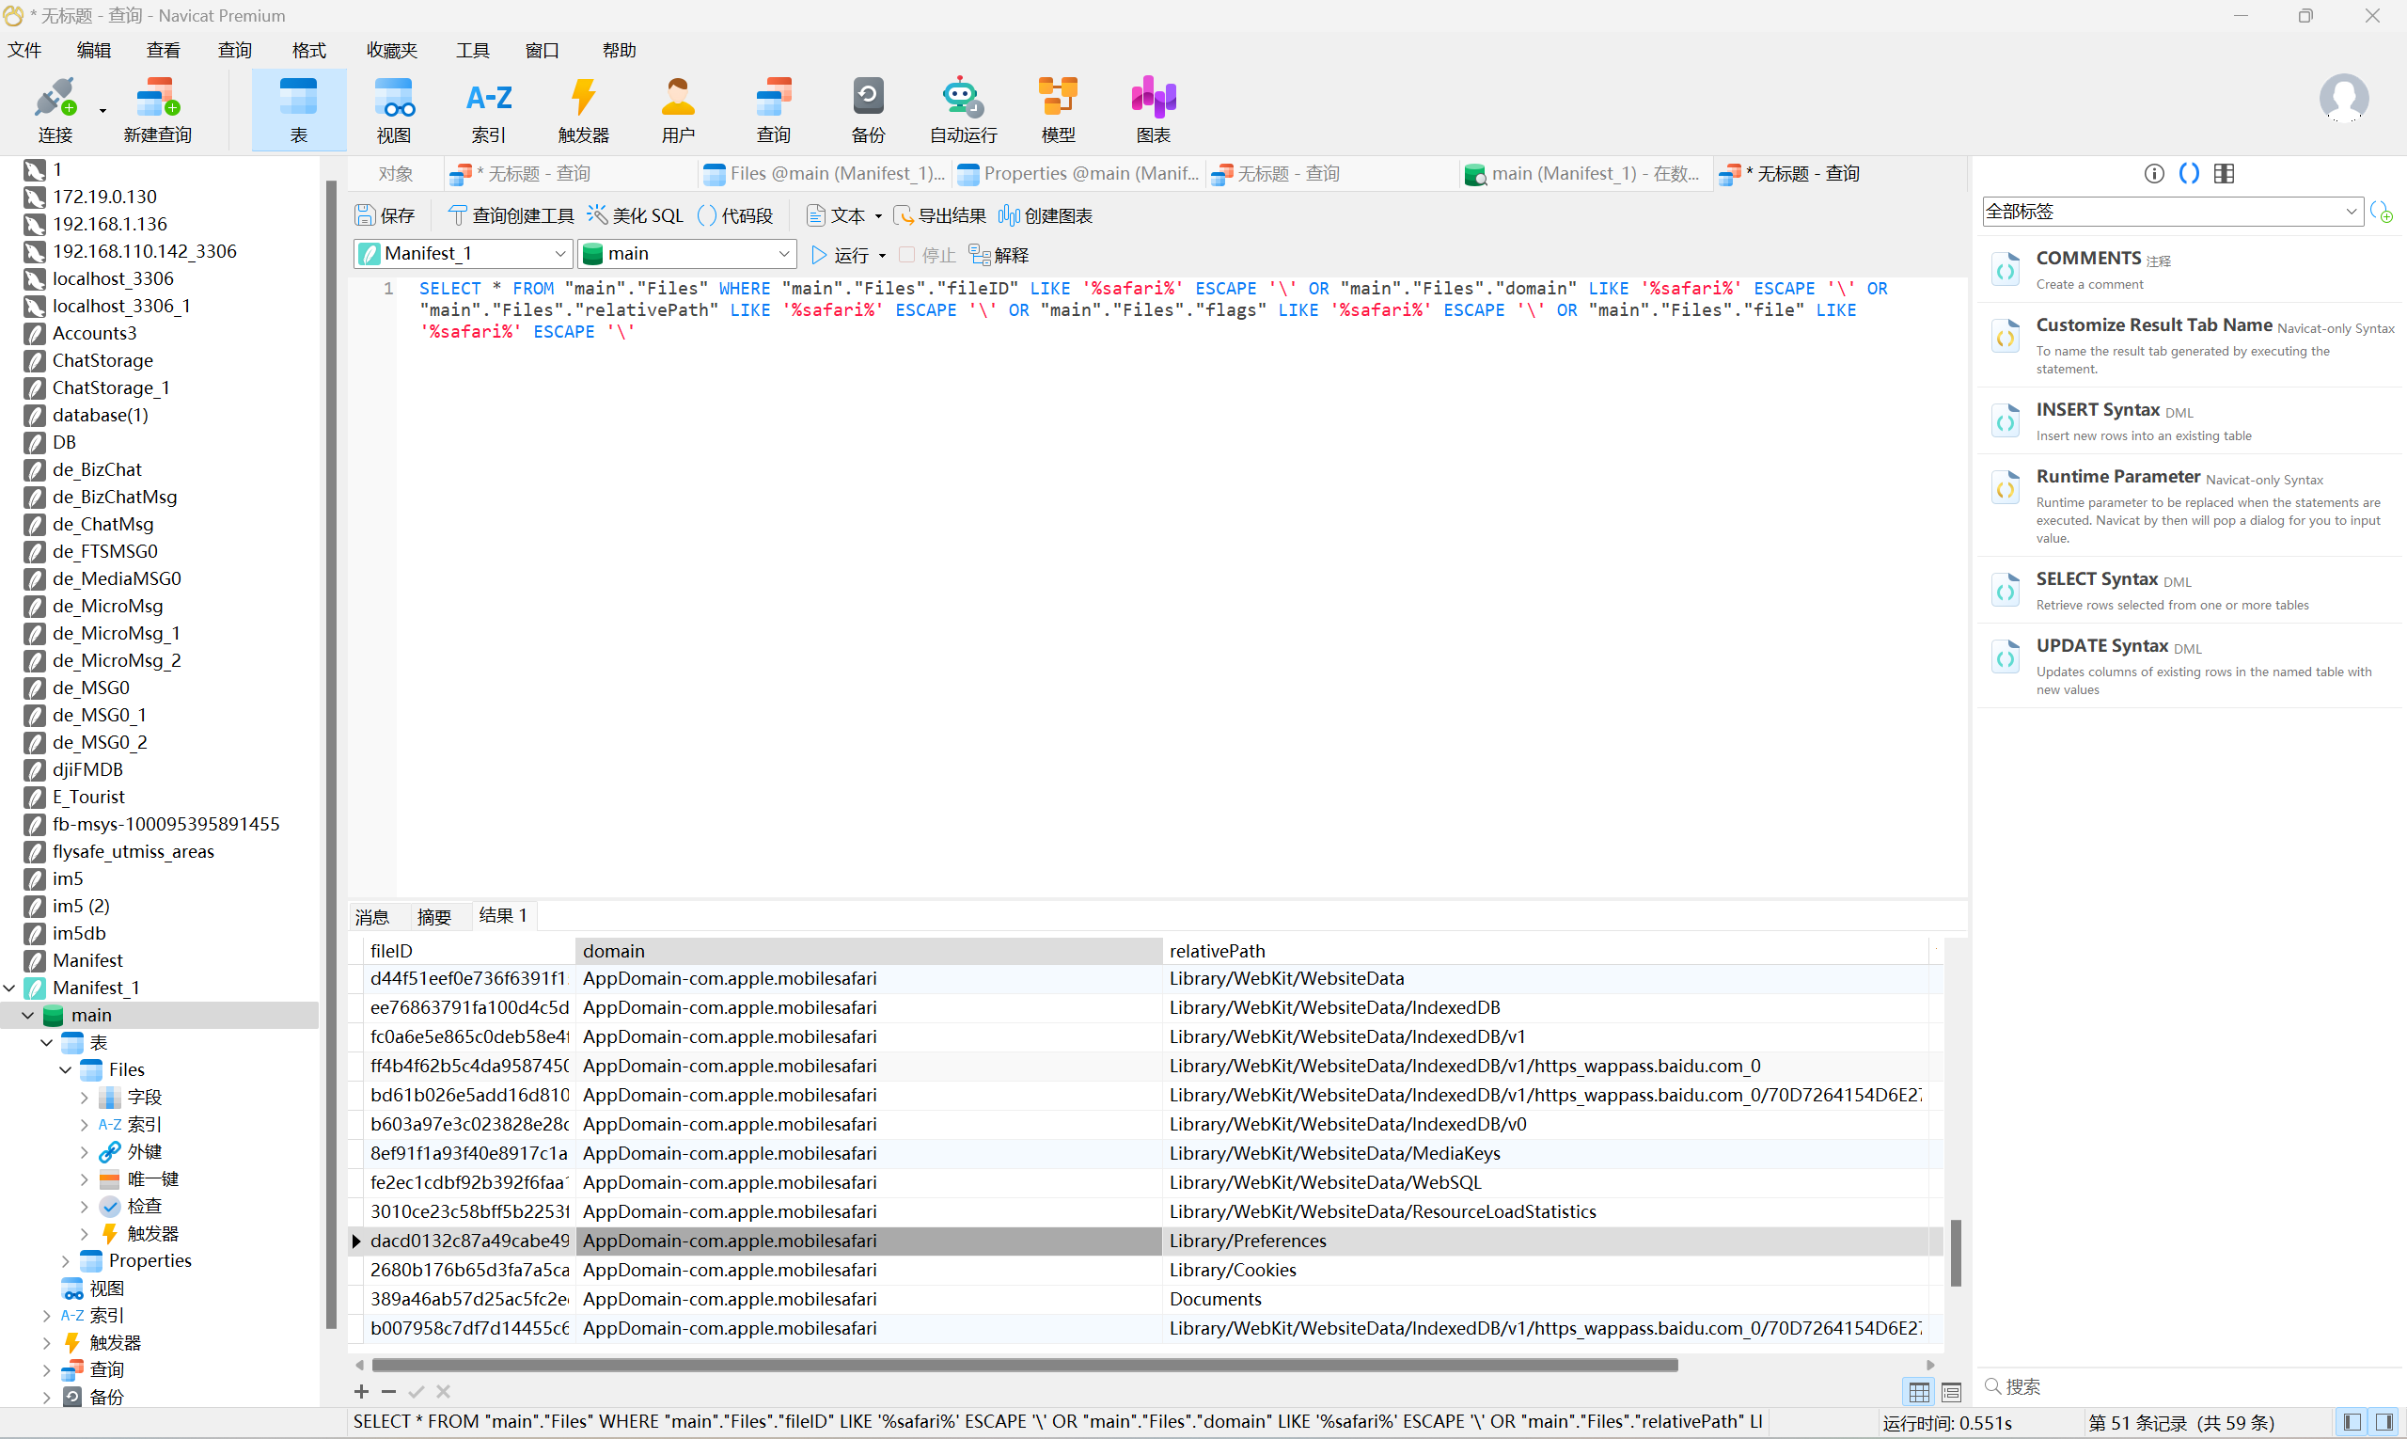Click 创建图表 create chart
The height and width of the screenshot is (1439, 2407).
(1045, 215)
